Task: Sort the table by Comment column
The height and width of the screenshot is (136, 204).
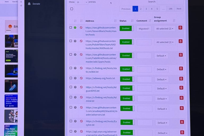Action: tap(150, 20)
